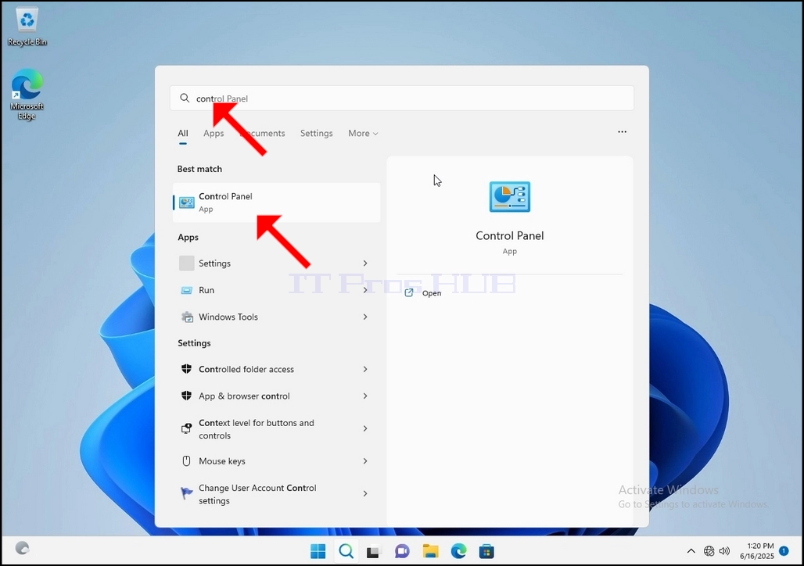Viewport: 804px width, 566px height.
Task: Click the taskbar Search icon
Action: (346, 551)
